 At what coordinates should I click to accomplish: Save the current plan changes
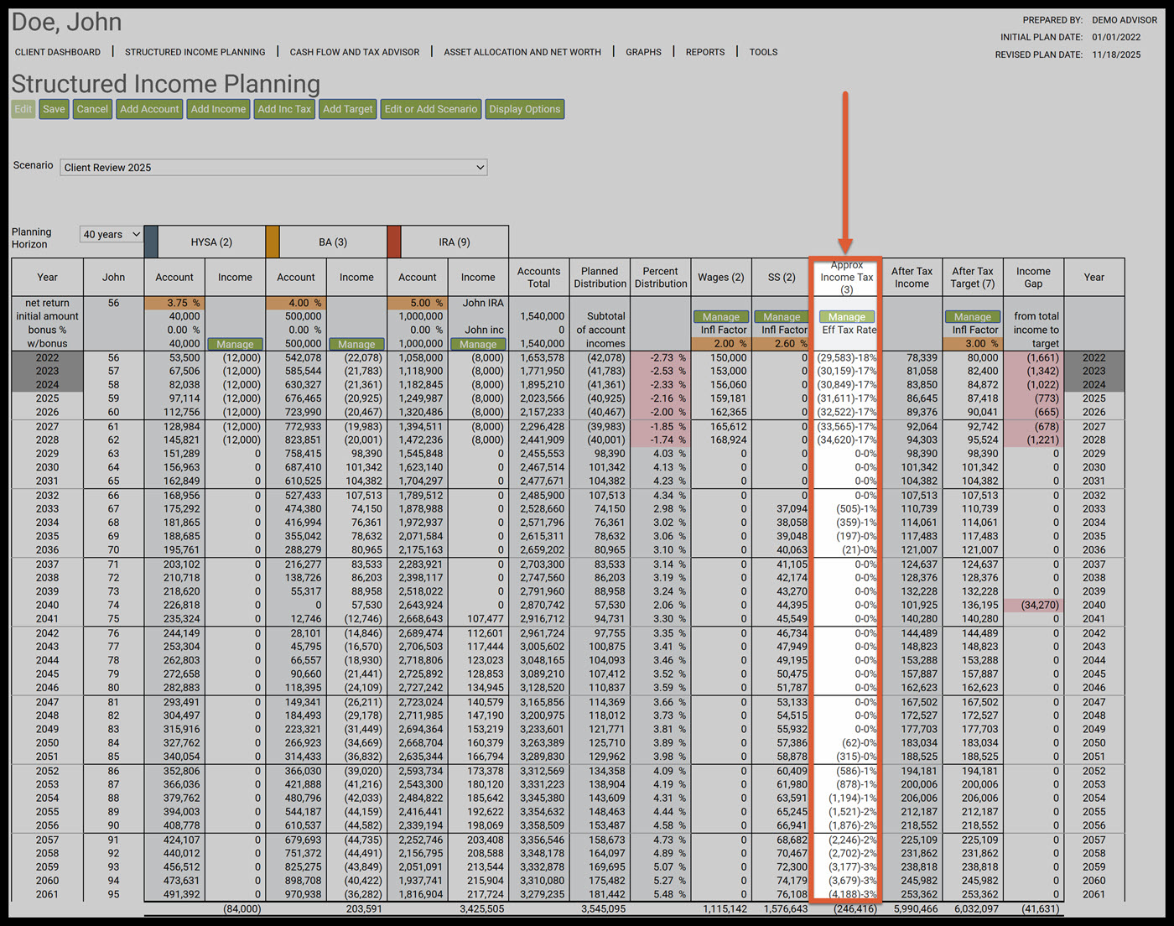click(54, 109)
